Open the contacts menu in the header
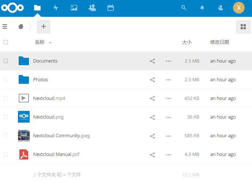The width and height of the screenshot is (252, 183). point(220,8)
